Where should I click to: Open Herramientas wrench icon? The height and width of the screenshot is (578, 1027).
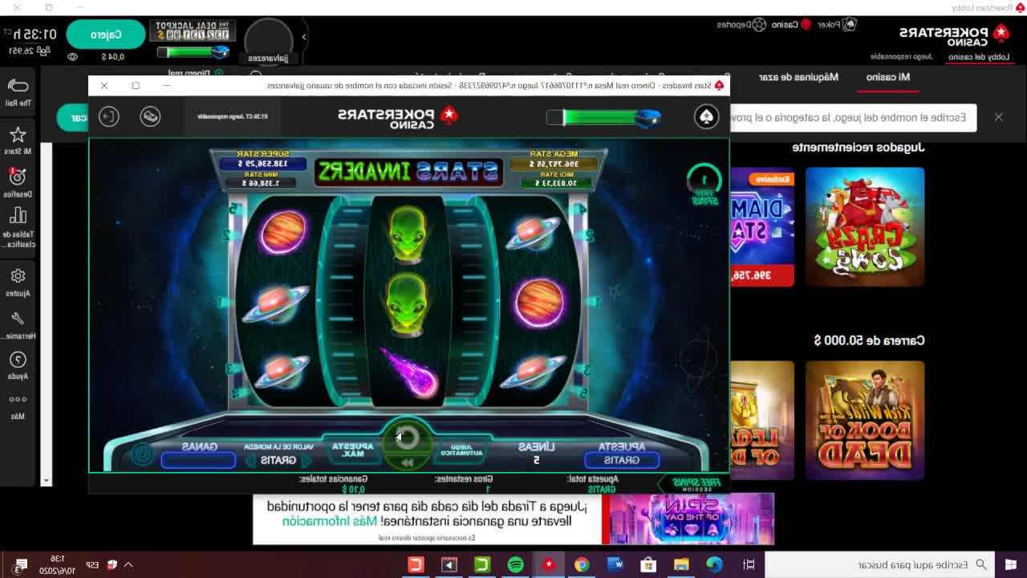[x=18, y=319]
